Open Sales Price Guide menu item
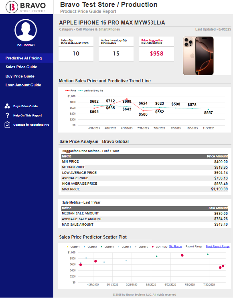The image size is (233, 298). point(21,67)
